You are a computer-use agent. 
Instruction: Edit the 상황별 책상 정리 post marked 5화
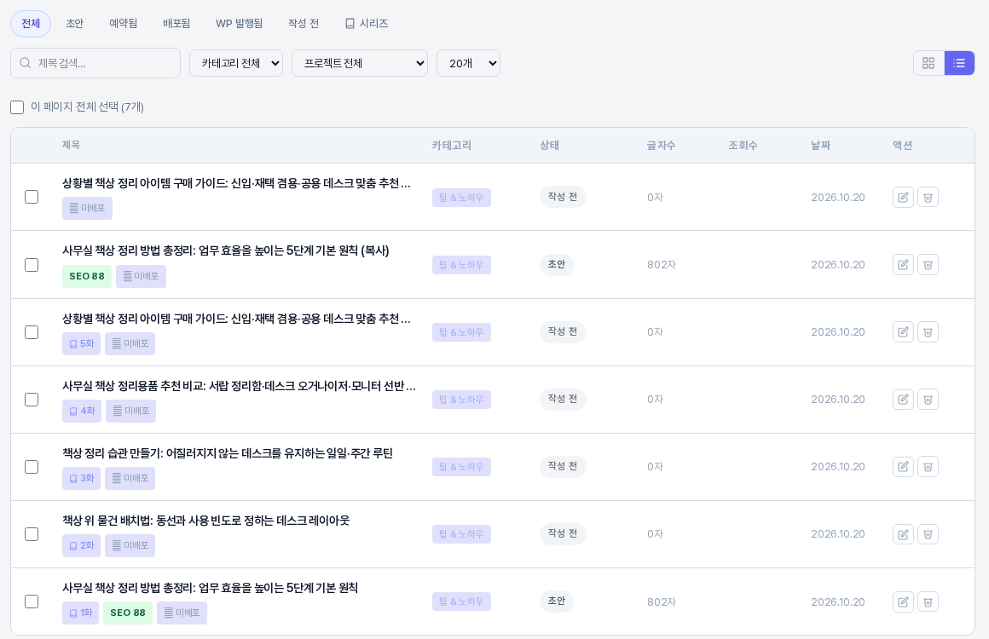point(903,332)
